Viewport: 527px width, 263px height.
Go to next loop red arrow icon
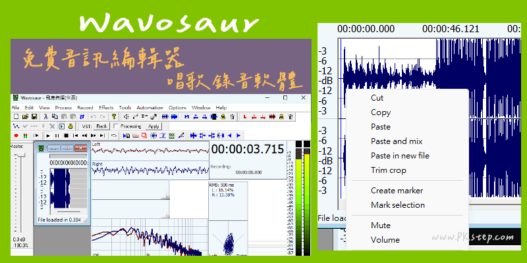pyautogui.click(x=263, y=117)
